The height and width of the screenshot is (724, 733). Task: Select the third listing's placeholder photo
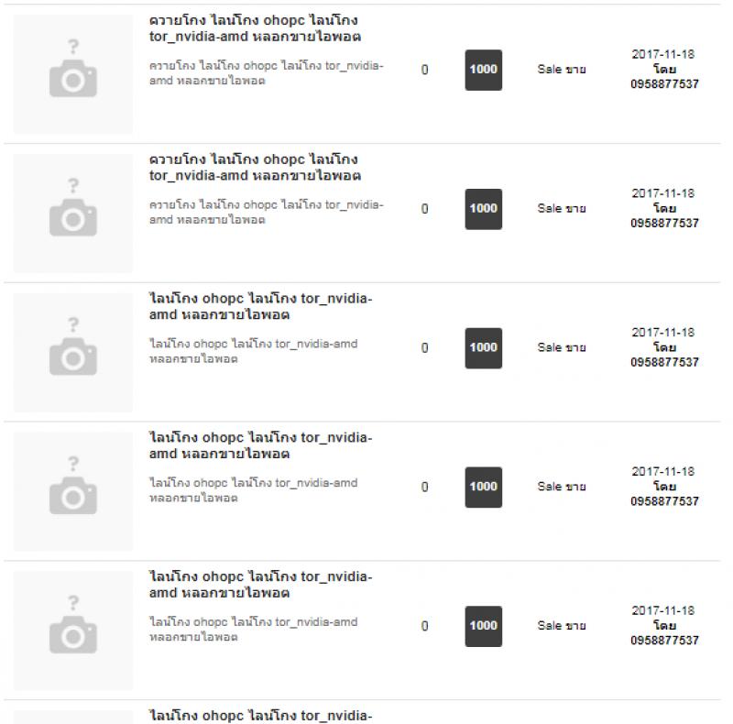73,352
